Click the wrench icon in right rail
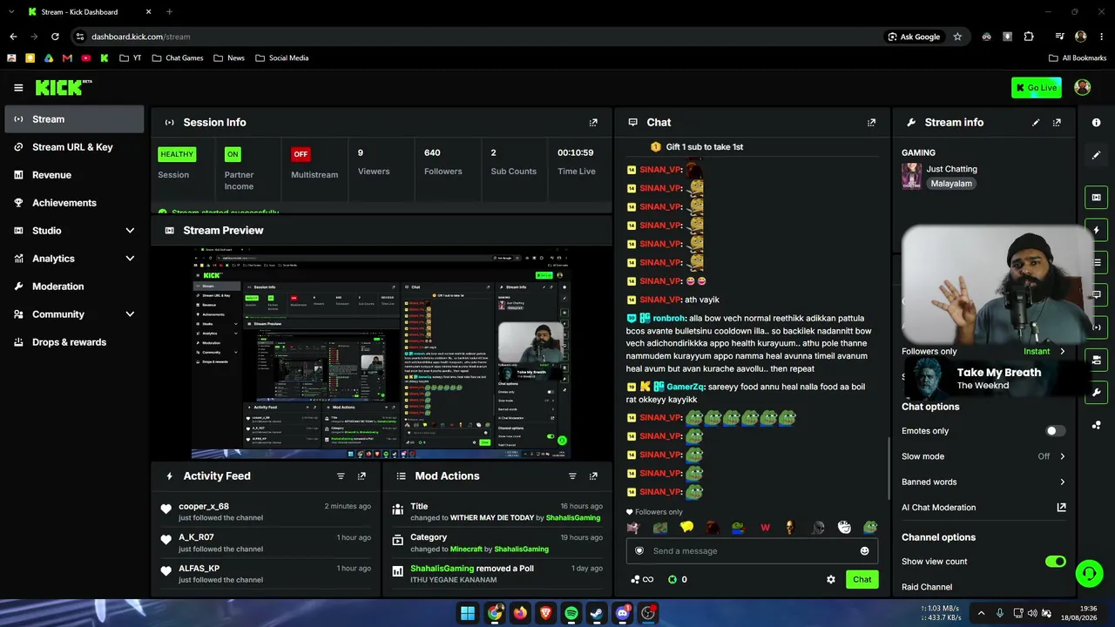Image resolution: width=1115 pixels, height=627 pixels. click(1096, 393)
